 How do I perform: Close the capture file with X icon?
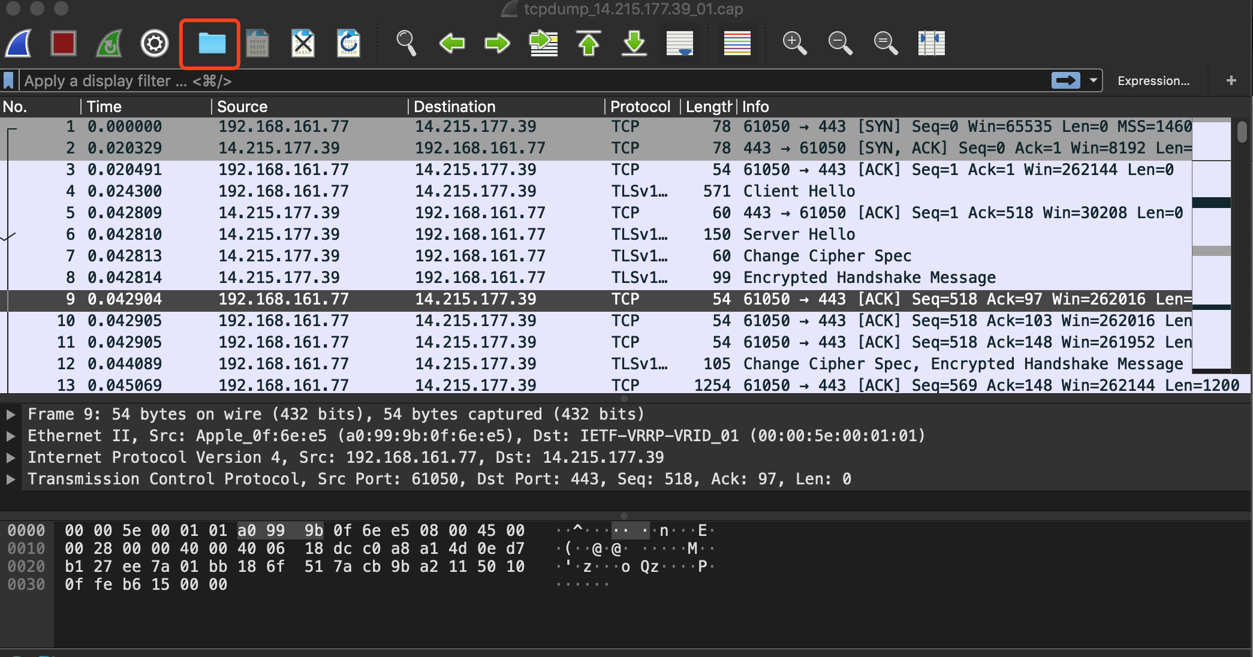pyautogui.click(x=303, y=44)
